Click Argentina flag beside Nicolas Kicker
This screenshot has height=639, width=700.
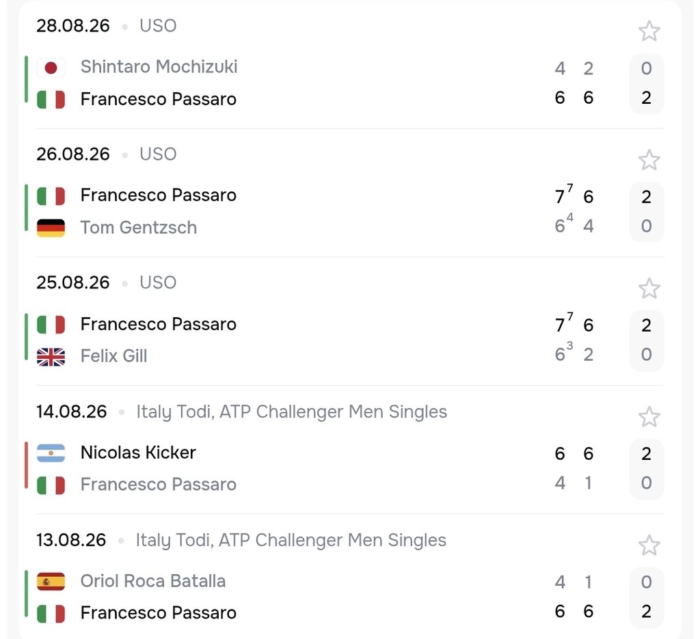tap(51, 453)
